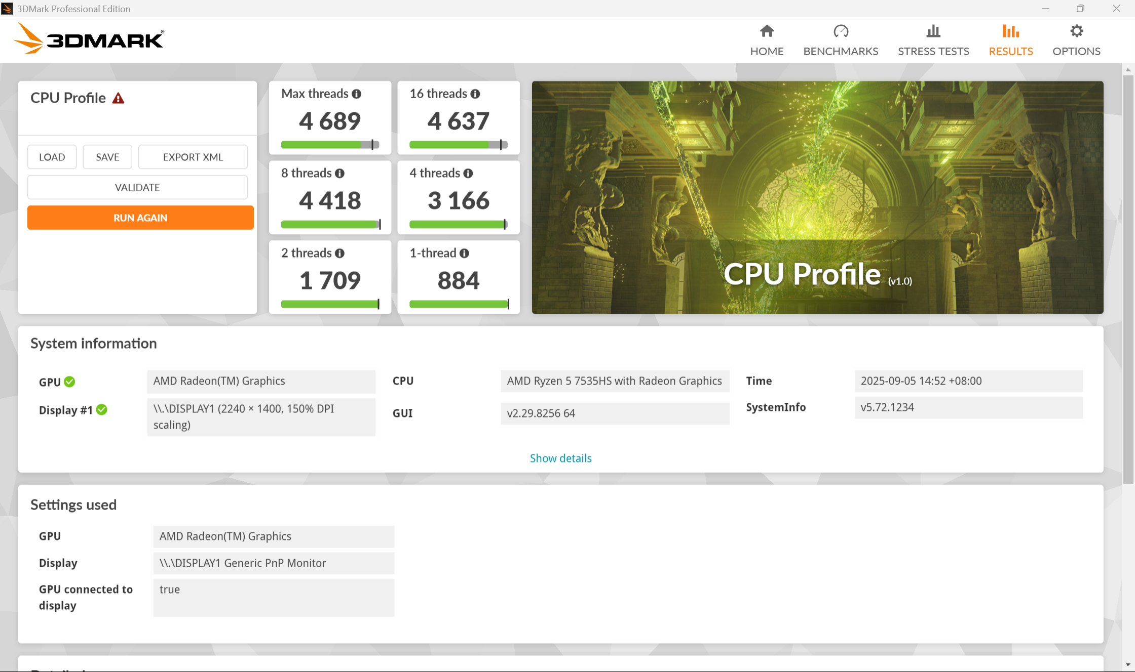Click the 1-thread info icon
Viewport: 1135px width, 672px height.
pyautogui.click(x=464, y=254)
